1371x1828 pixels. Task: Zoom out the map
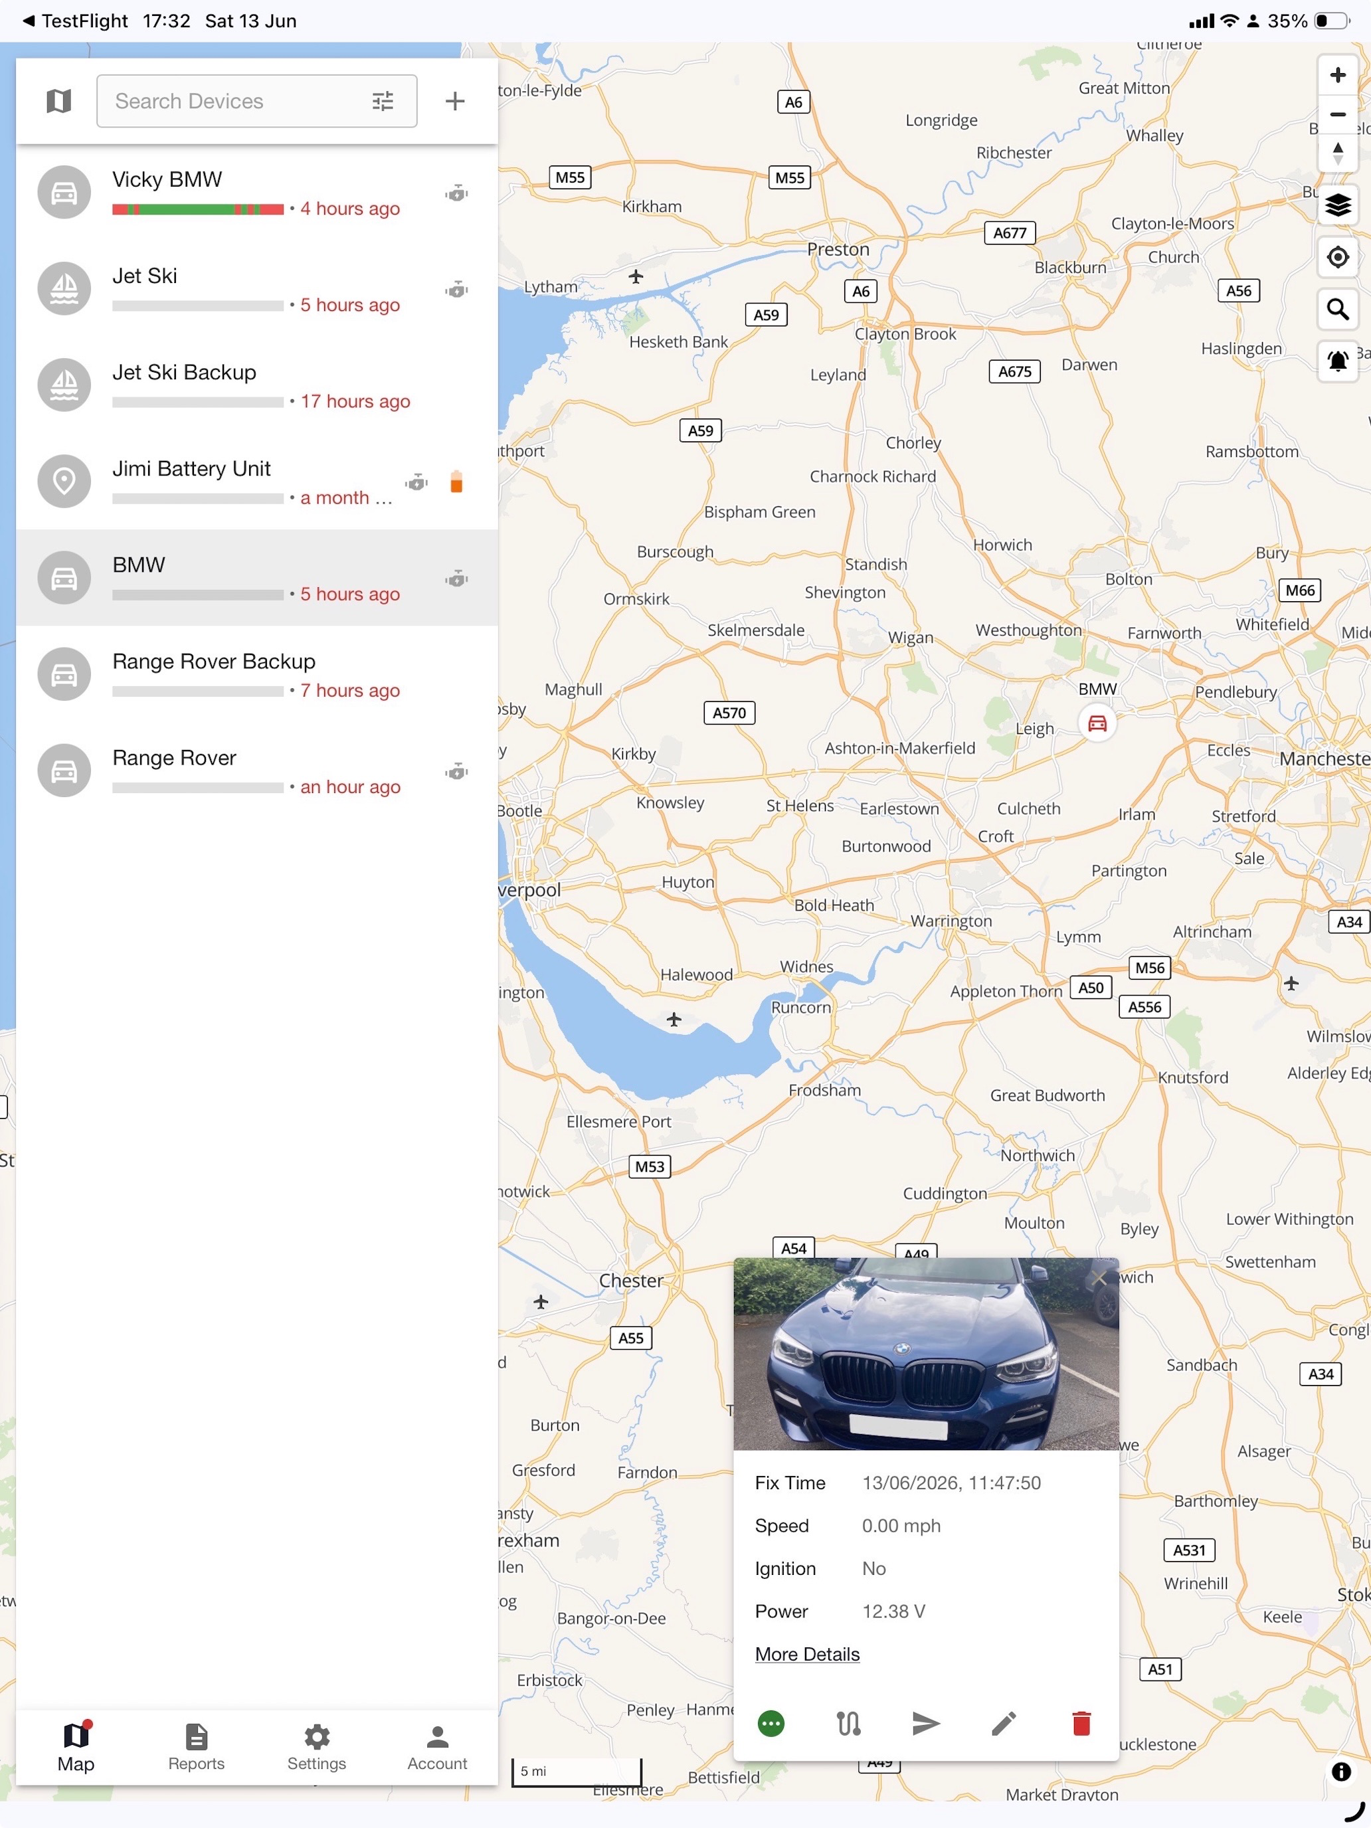pyautogui.click(x=1338, y=114)
